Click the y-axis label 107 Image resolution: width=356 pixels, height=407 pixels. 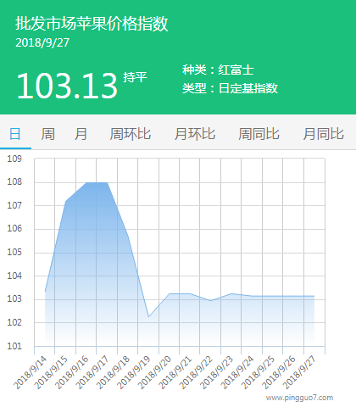pyautogui.click(x=14, y=205)
